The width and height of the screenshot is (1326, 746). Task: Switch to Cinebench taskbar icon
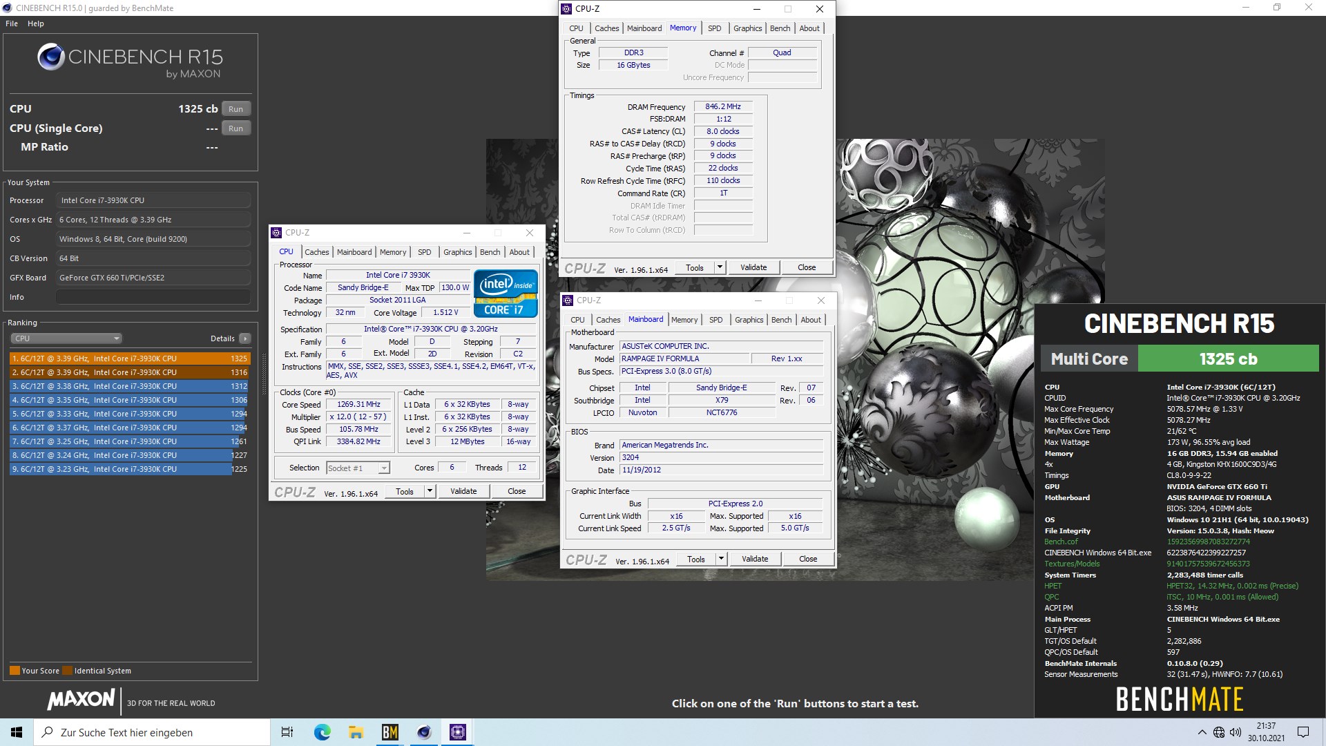pyautogui.click(x=424, y=732)
